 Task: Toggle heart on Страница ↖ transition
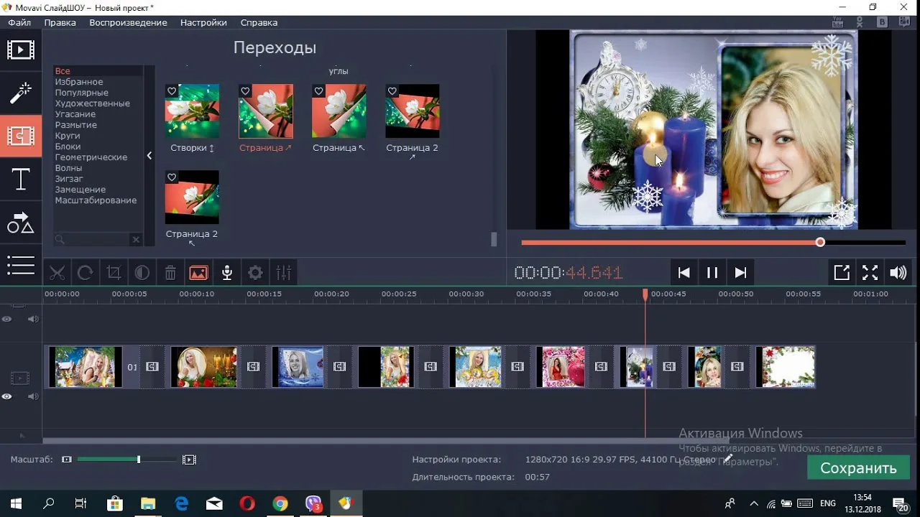coord(318,91)
